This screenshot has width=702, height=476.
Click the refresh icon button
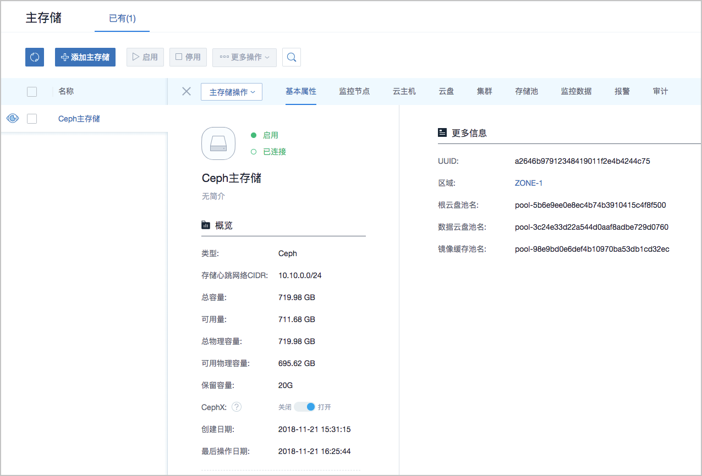click(35, 57)
